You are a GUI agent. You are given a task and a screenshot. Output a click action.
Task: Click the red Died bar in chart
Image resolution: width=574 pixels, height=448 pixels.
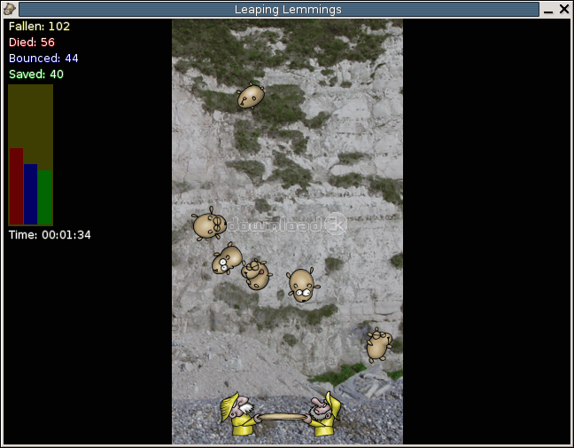pos(17,186)
